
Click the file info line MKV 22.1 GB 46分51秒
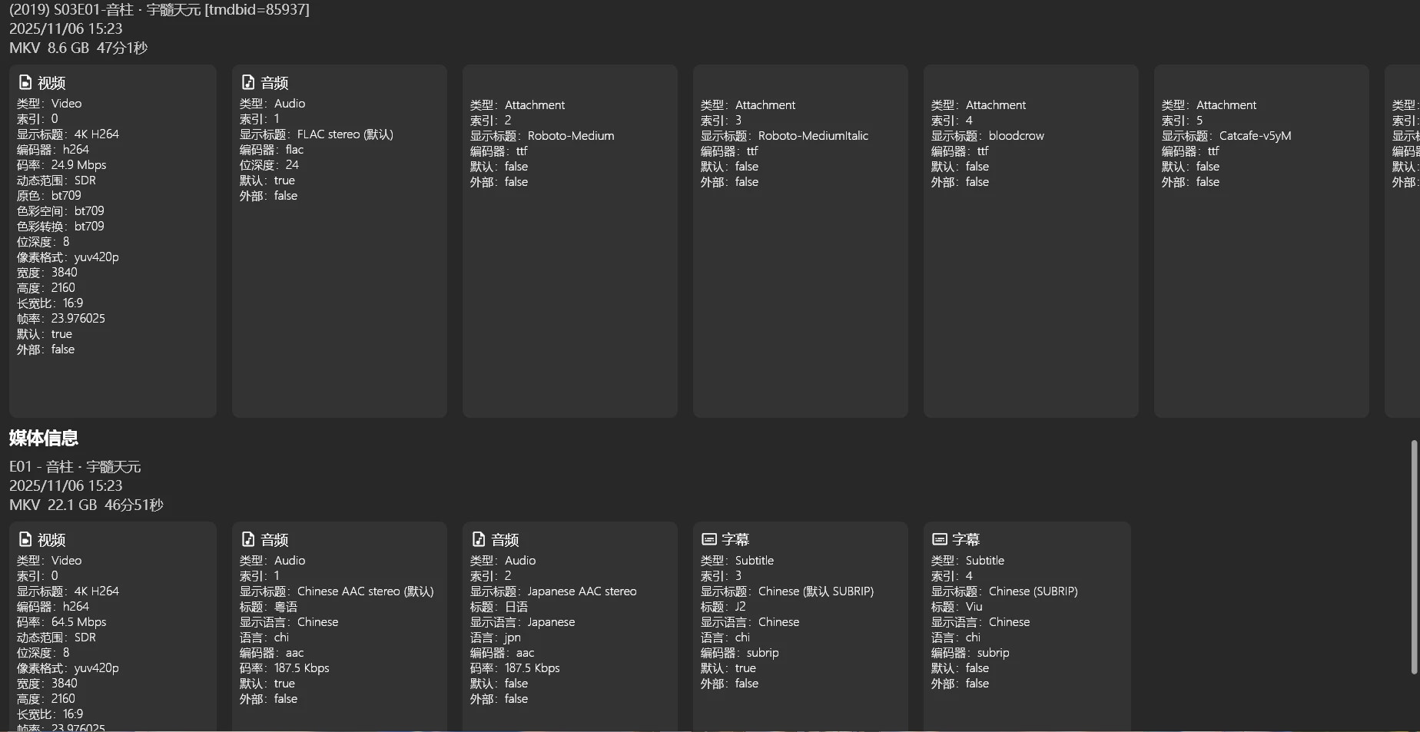tap(86, 505)
